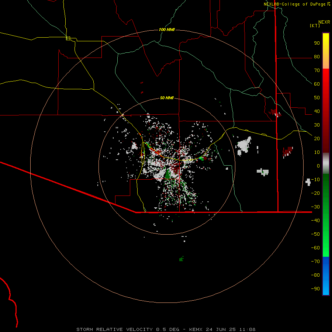332x332 pixels.
Task: Click the 10 value on the velocity scale
Action: 317,152
